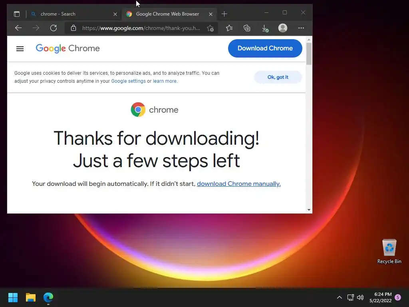Select the Google Chrome Web Browser tab
The image size is (409, 307).
pos(169,14)
